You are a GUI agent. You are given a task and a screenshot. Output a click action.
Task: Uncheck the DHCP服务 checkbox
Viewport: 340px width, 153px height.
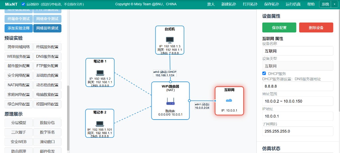pos(264,74)
